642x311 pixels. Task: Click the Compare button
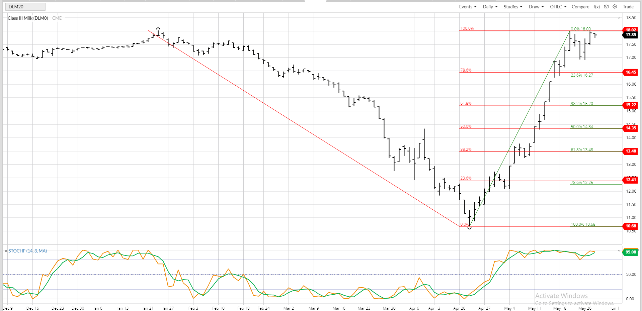(580, 7)
